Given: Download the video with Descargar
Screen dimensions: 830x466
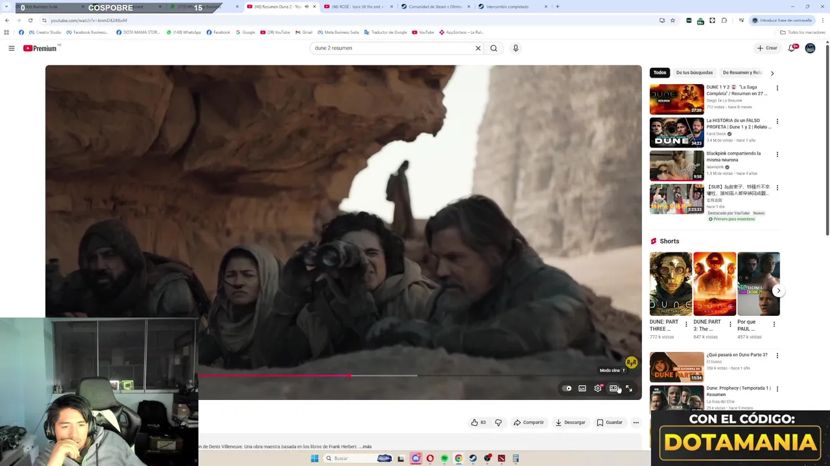Looking at the screenshot, I should pos(571,423).
